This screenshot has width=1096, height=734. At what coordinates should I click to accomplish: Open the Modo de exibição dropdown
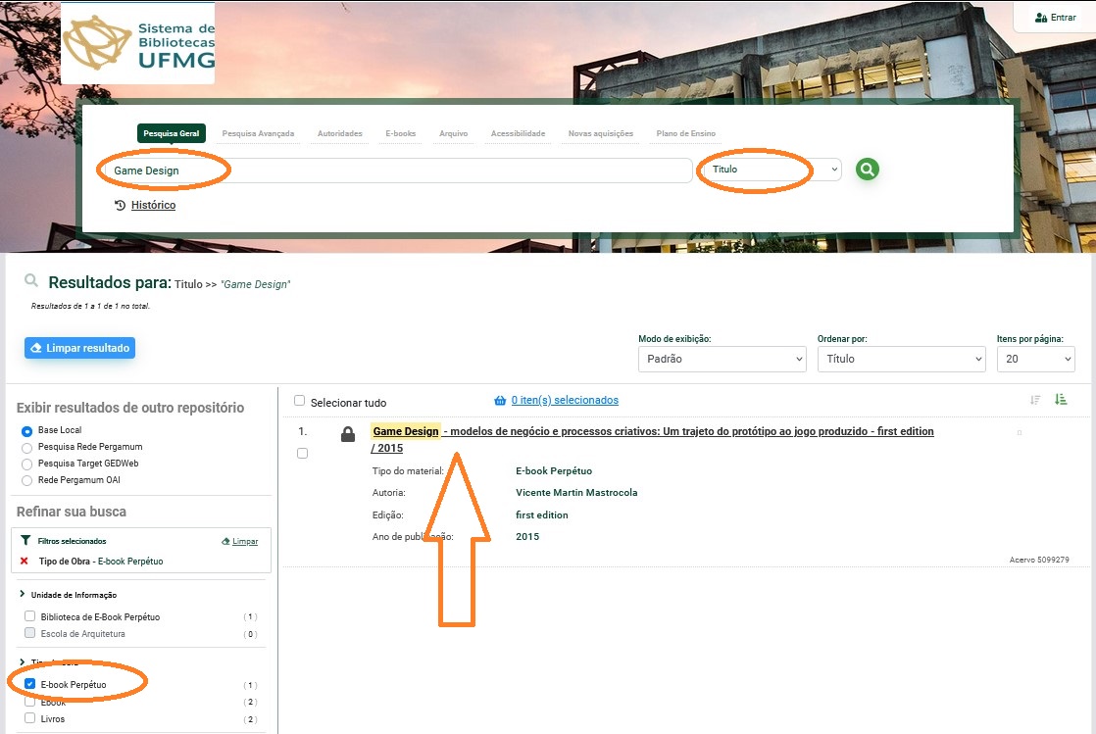(x=722, y=360)
